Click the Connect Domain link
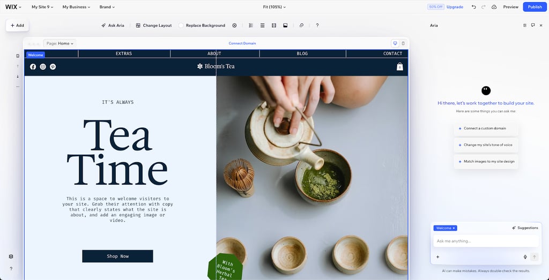 point(242,43)
